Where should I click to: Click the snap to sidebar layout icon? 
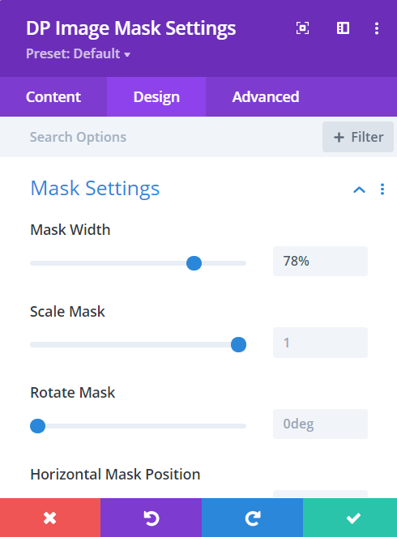pos(343,28)
